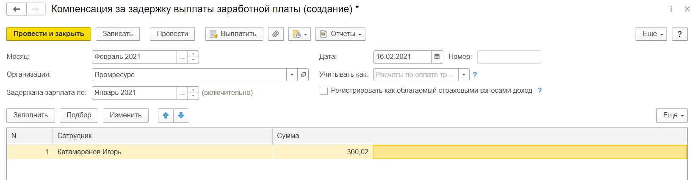Open the top-right Еще menu

(651, 34)
